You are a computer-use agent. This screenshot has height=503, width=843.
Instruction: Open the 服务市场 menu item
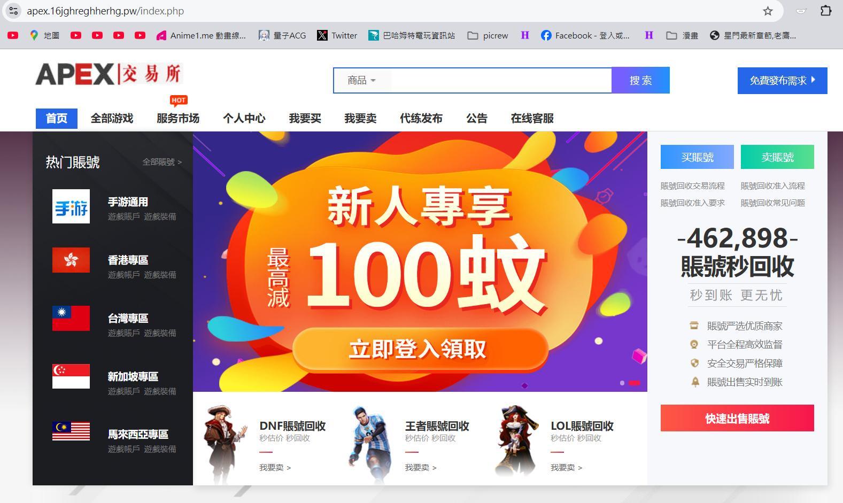(178, 119)
